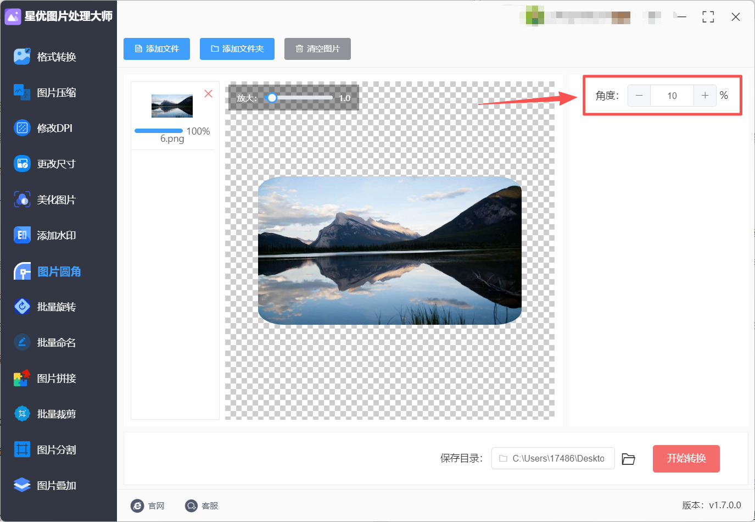Click the 添加文件 button
This screenshot has width=755, height=522.
[156, 49]
